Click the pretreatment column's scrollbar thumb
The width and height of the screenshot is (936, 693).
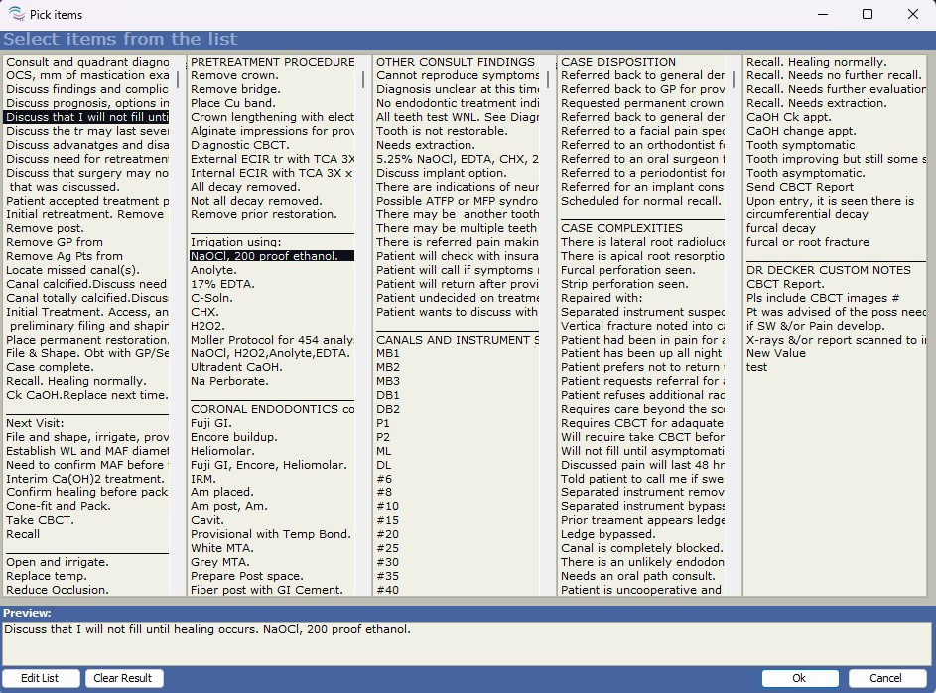(364, 79)
